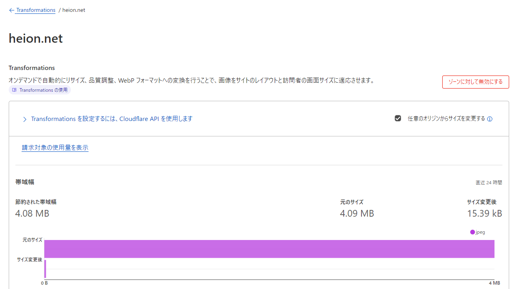This screenshot has height=289, width=523.
Task: Expand the Cloudflare API setup chevron
Action: coord(25,119)
